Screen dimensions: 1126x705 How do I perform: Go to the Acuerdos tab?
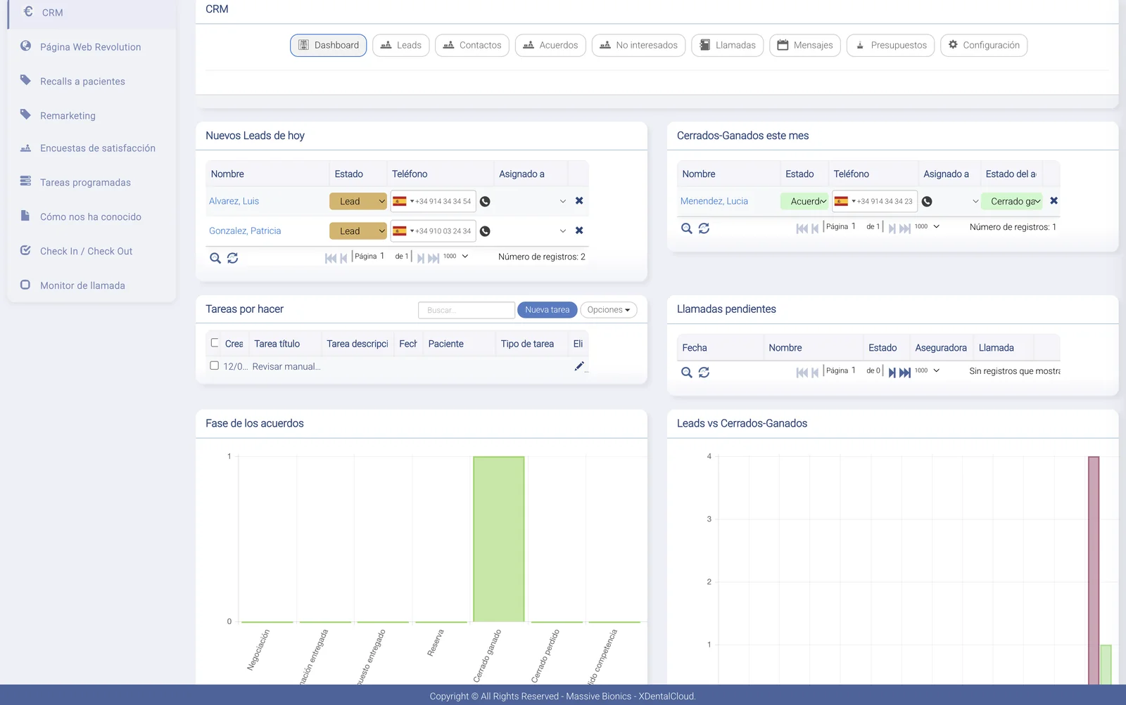[x=550, y=45]
